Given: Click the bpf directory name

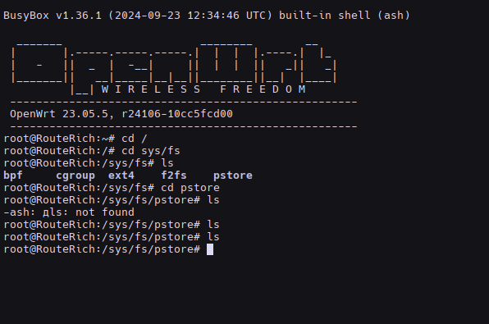Looking at the screenshot, I should tap(13, 176).
